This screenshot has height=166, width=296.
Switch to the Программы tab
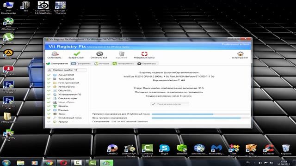click(81, 64)
